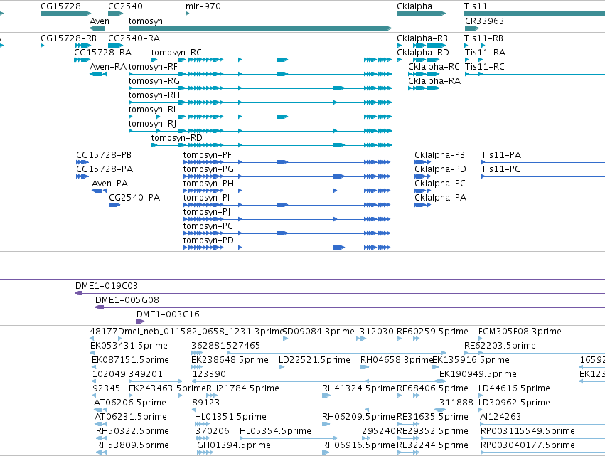Screen dimensions: 605x456
Task: Click the tomosyn-PH protein label
Action: click(x=208, y=184)
